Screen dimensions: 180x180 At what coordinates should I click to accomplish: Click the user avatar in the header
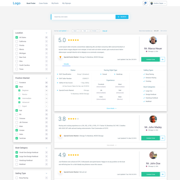point(152,3)
